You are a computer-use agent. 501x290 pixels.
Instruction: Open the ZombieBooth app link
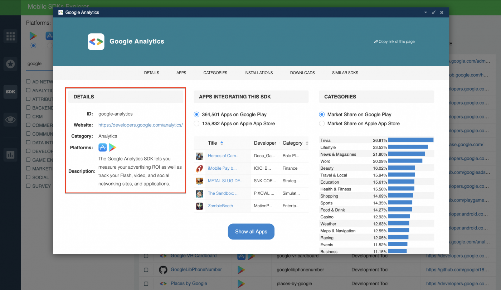[220, 206]
